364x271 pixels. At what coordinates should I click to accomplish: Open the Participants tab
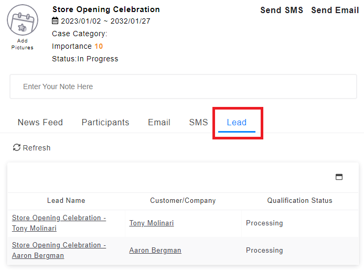coord(105,123)
